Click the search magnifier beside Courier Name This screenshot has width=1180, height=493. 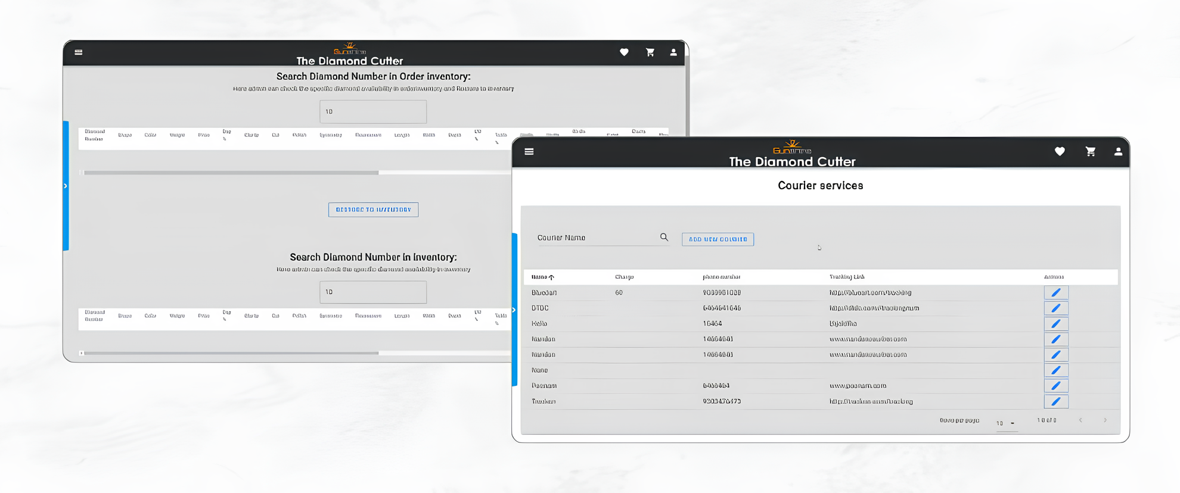664,238
